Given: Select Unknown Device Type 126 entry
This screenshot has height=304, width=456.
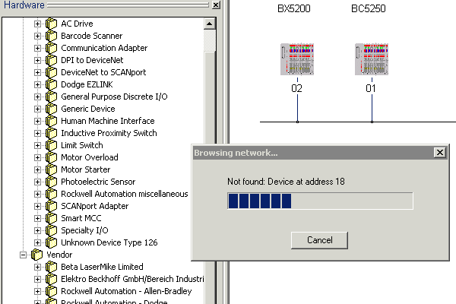Looking at the screenshot, I should (109, 242).
